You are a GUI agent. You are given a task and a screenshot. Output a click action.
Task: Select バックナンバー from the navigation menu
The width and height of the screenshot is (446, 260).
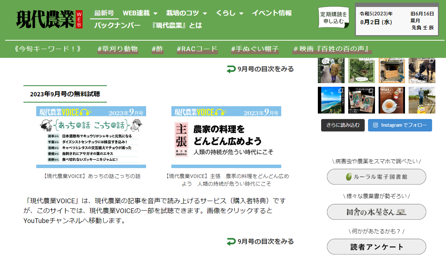coord(116,26)
